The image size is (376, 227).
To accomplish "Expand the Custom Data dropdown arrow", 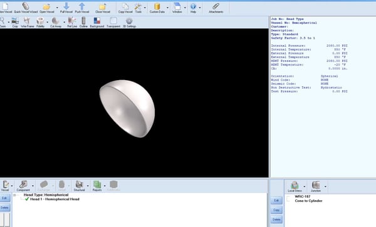I will point(167,8).
